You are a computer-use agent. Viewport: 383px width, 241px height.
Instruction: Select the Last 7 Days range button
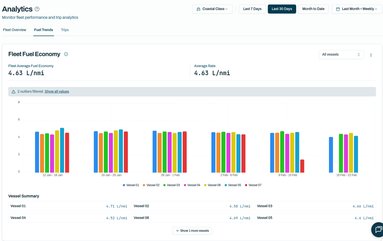click(252, 9)
